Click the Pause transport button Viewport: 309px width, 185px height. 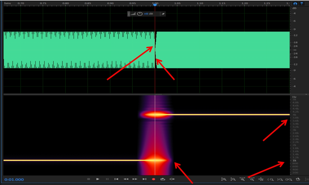[x=107, y=179]
